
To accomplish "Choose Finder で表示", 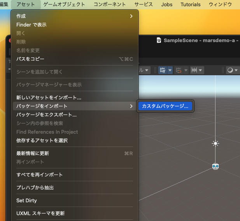I will point(75,25).
